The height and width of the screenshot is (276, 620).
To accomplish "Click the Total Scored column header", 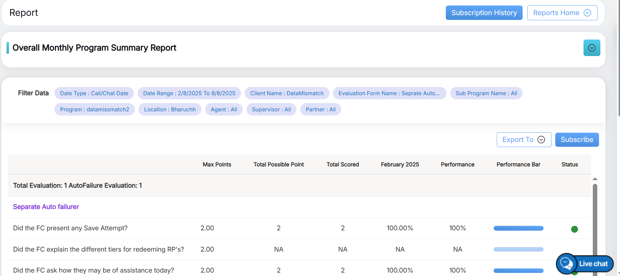I will (x=343, y=164).
